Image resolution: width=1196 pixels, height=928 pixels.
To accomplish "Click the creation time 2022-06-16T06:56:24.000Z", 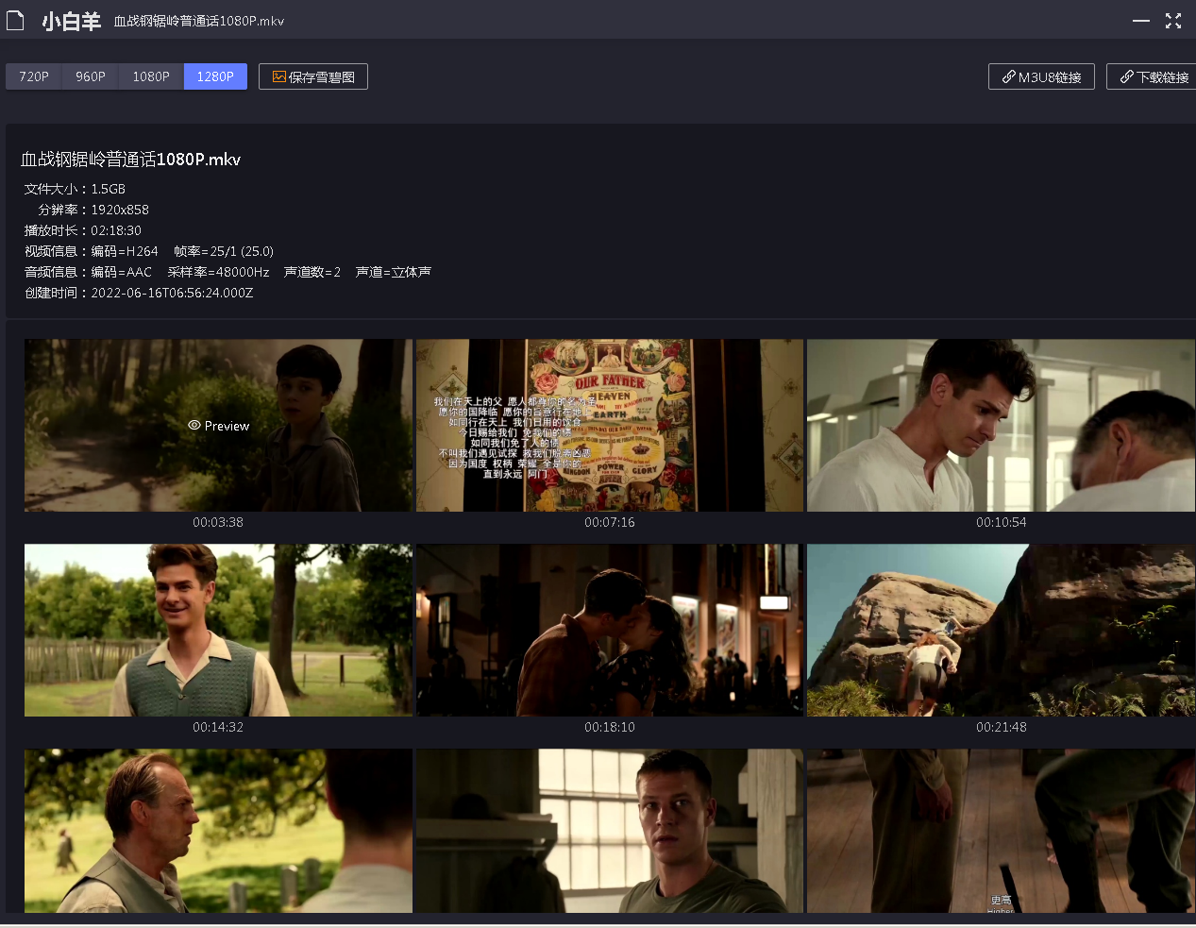I will tap(172, 293).
